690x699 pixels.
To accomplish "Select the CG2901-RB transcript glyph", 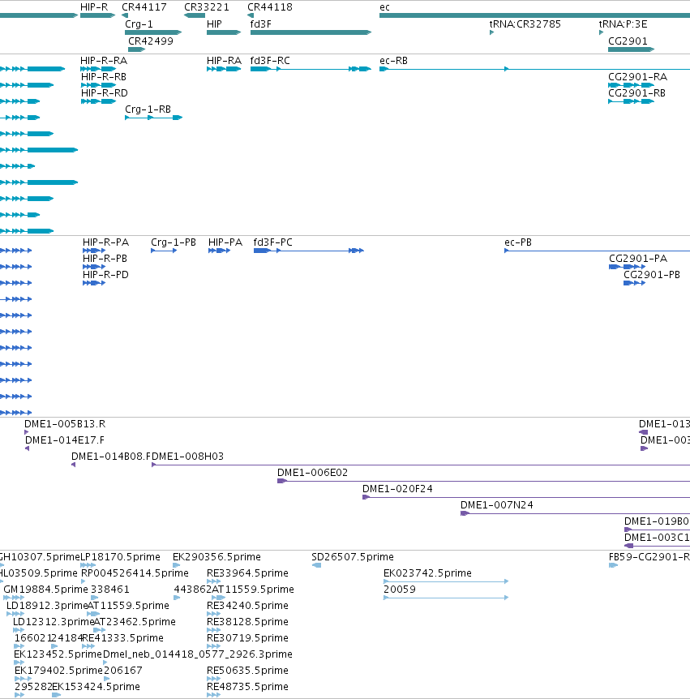I will point(631,101).
